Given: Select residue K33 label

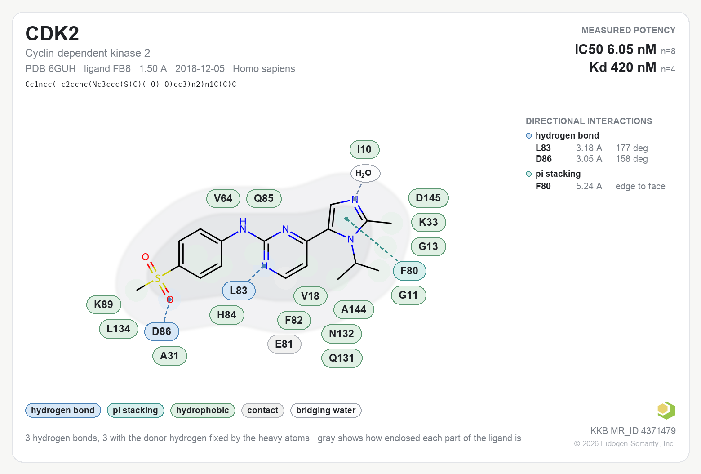Looking at the screenshot, I should click(429, 222).
